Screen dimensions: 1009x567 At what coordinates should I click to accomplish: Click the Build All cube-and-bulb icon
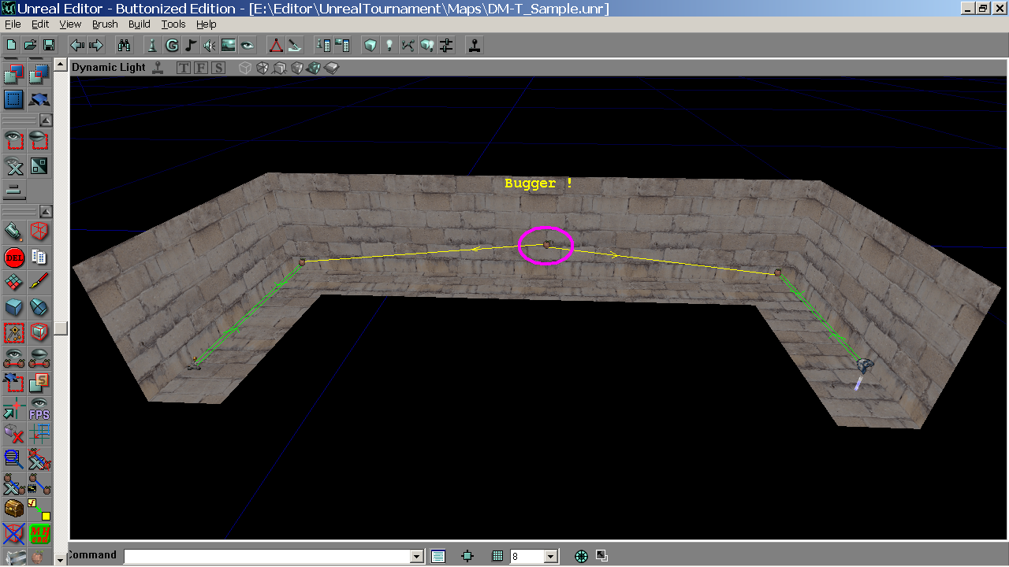coord(427,46)
